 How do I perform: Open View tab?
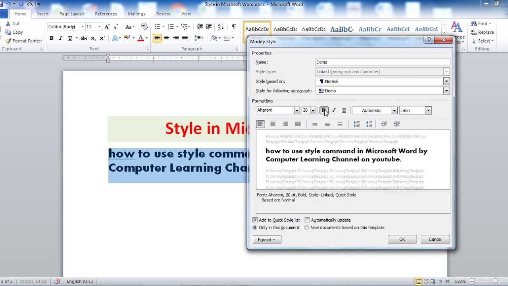tap(186, 14)
